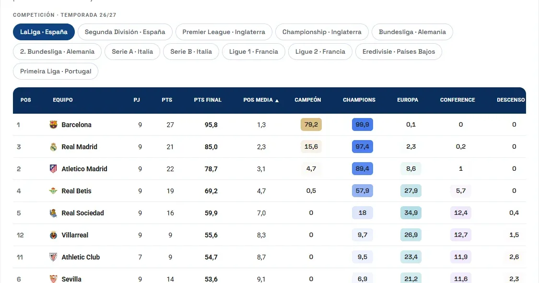Sort by CONFERENCE column header
This screenshot has width=539, height=283.
click(x=457, y=100)
